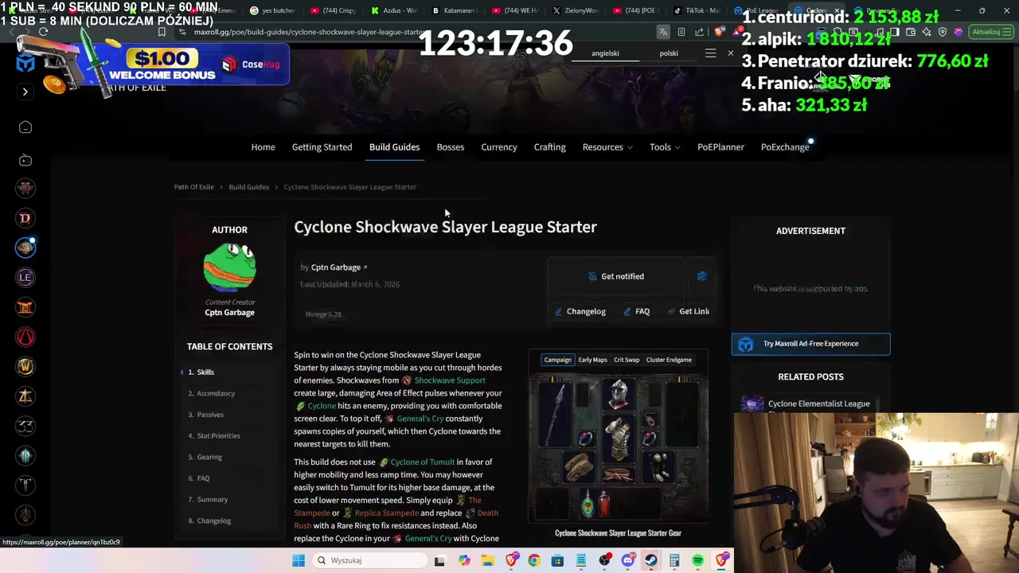The image size is (1019, 573).
Task: Select the Cluster Endgame gear tab
Action: tap(669, 360)
